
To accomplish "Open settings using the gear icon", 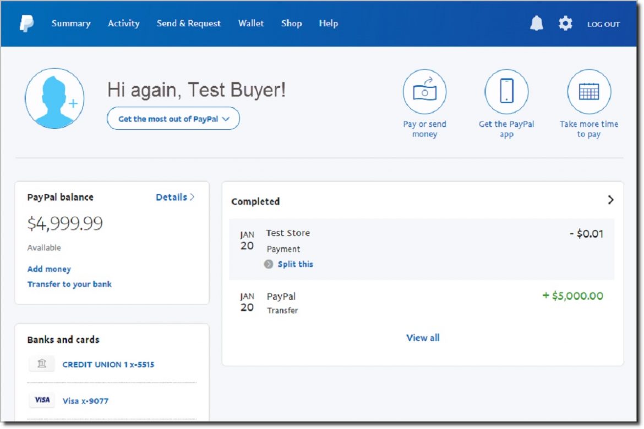I will 565,23.
